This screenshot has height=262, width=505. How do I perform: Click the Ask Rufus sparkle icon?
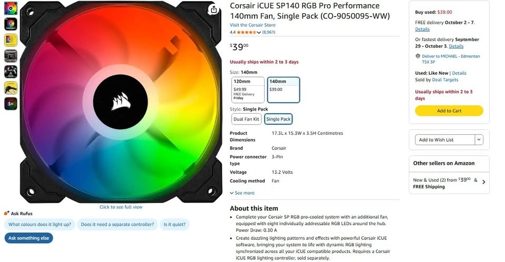[x=7, y=214]
